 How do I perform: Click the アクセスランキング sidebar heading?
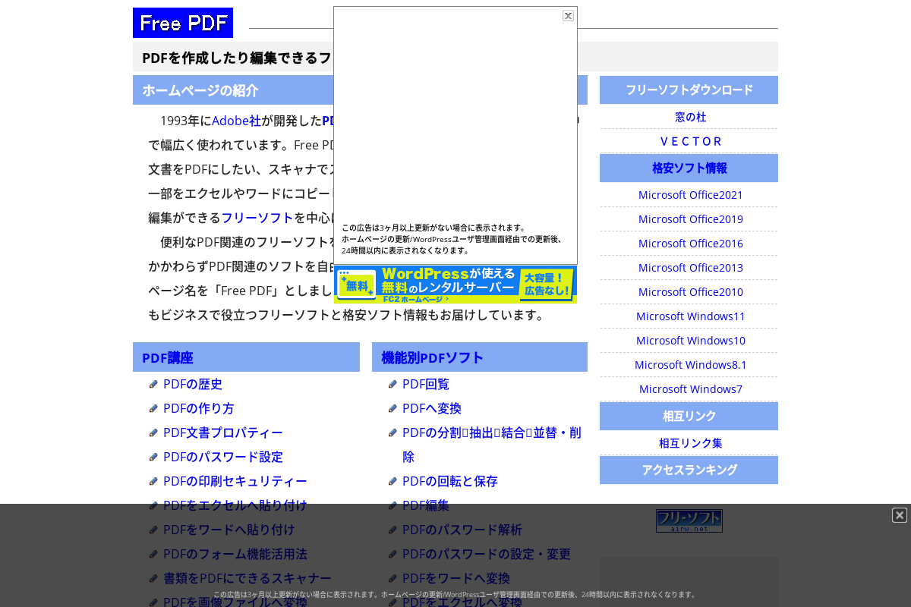point(689,470)
